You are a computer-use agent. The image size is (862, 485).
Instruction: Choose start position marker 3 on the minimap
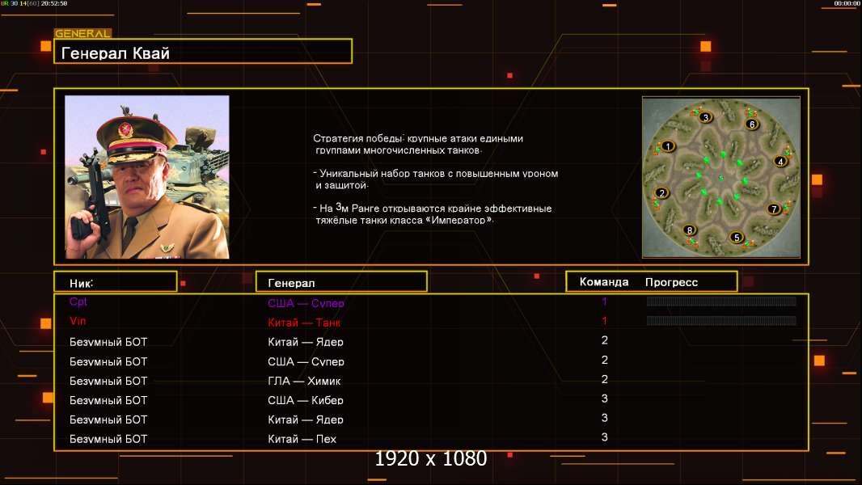pyautogui.click(x=706, y=117)
